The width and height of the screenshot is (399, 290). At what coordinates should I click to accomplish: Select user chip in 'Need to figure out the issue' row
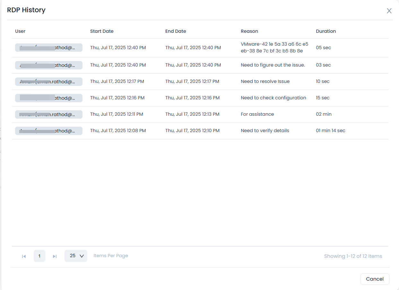point(49,65)
